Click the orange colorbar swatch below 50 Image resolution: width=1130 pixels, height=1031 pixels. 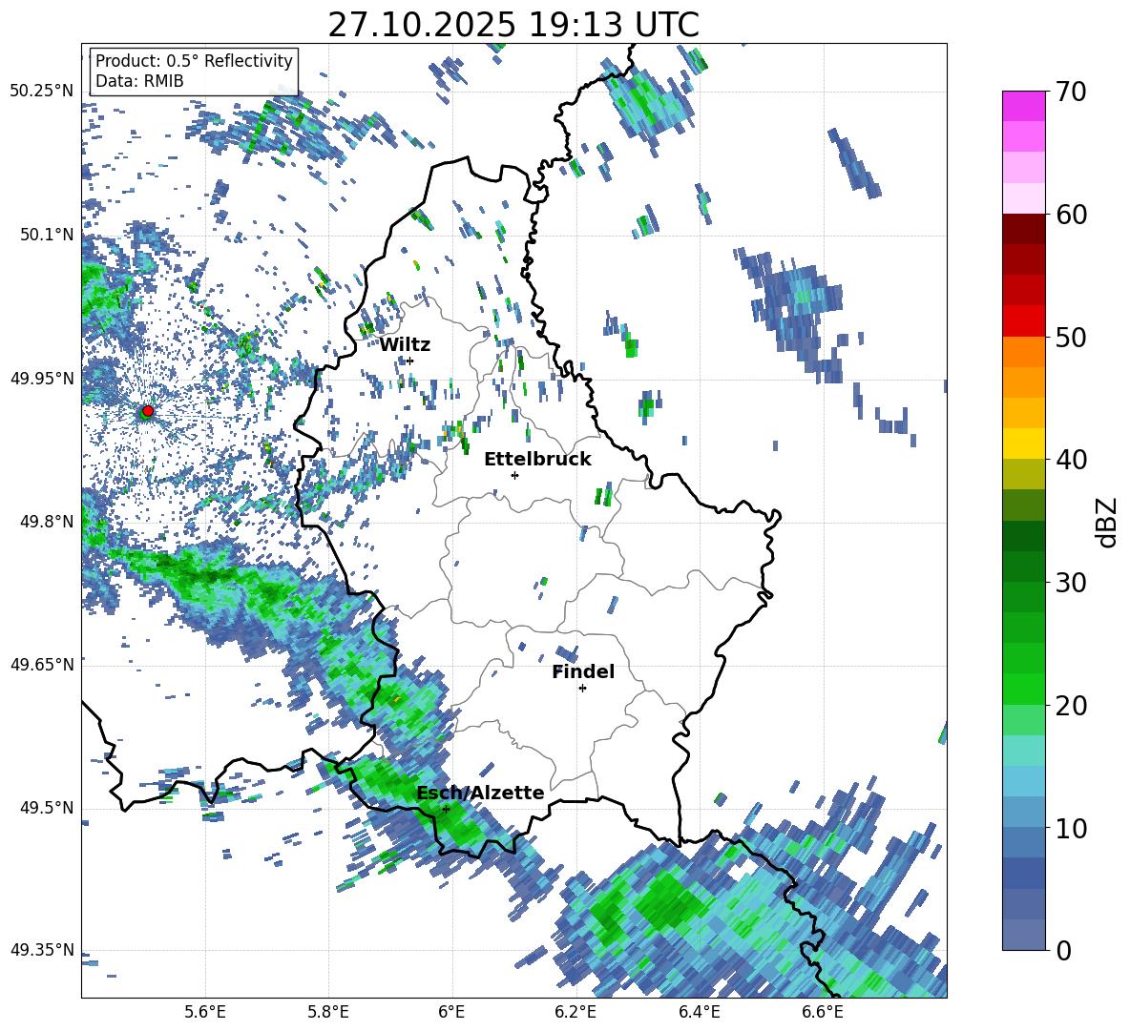pos(1023,352)
